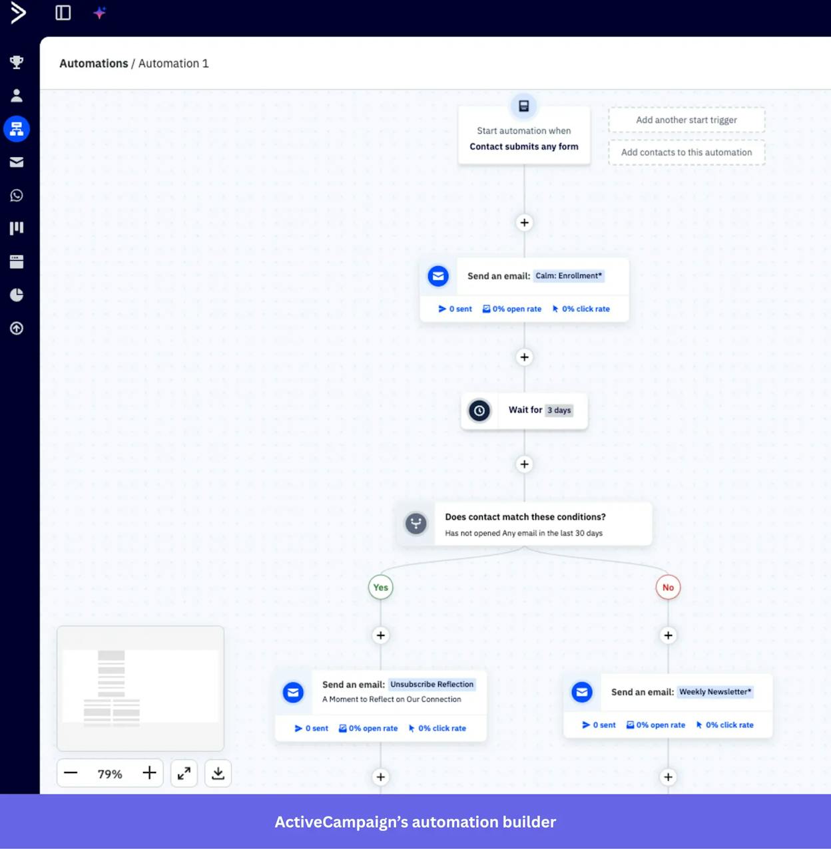Click the 3 days wait value
This screenshot has width=831, height=849.
[x=559, y=411]
